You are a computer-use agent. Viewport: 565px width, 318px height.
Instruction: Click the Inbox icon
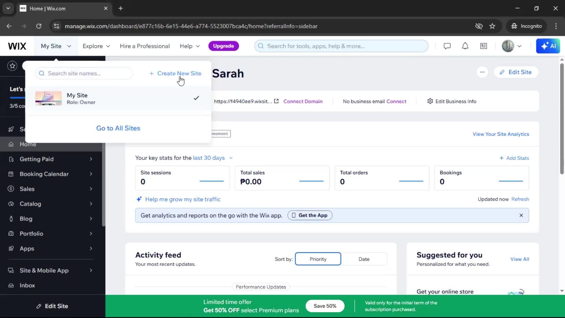click(x=11, y=285)
